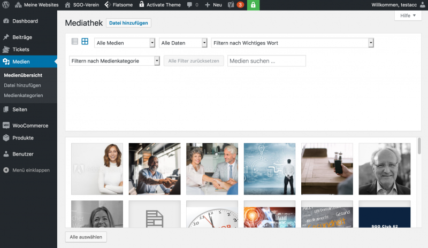Open Filtern nach Medienkategorie dropdown

pyautogui.click(x=114, y=61)
